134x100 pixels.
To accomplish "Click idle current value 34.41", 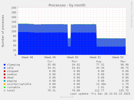I will pos(51,68).
